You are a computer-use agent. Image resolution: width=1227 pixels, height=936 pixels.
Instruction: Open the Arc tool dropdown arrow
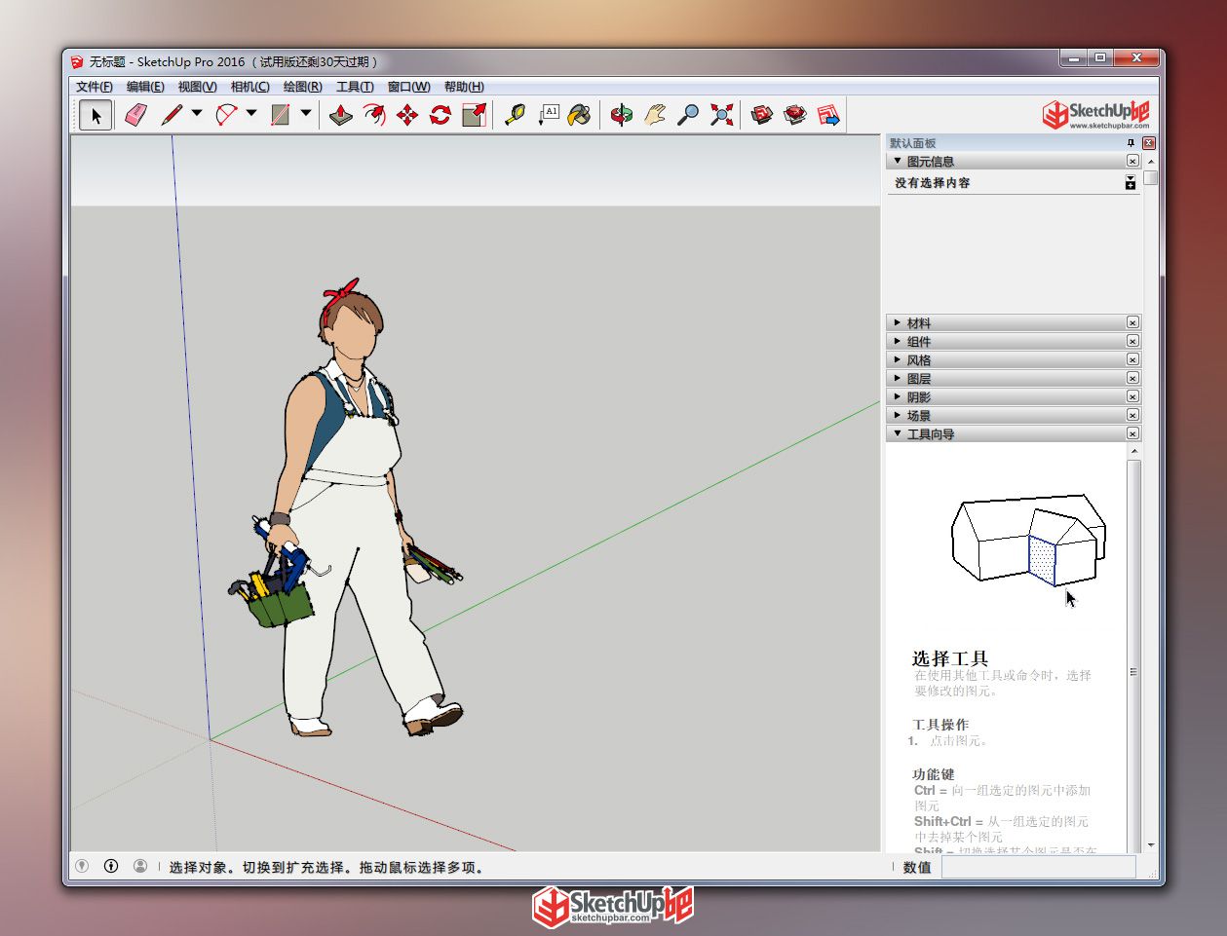coord(251,114)
